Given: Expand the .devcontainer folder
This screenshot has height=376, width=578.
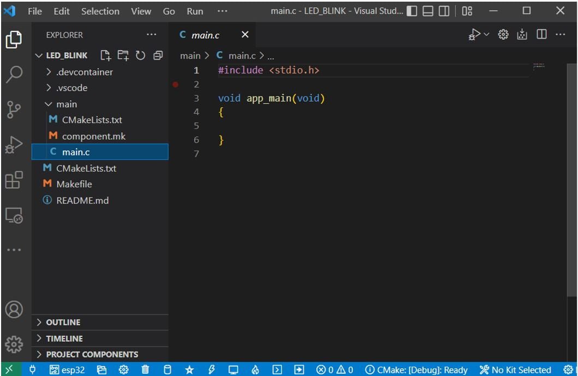Looking at the screenshot, I should coord(85,72).
